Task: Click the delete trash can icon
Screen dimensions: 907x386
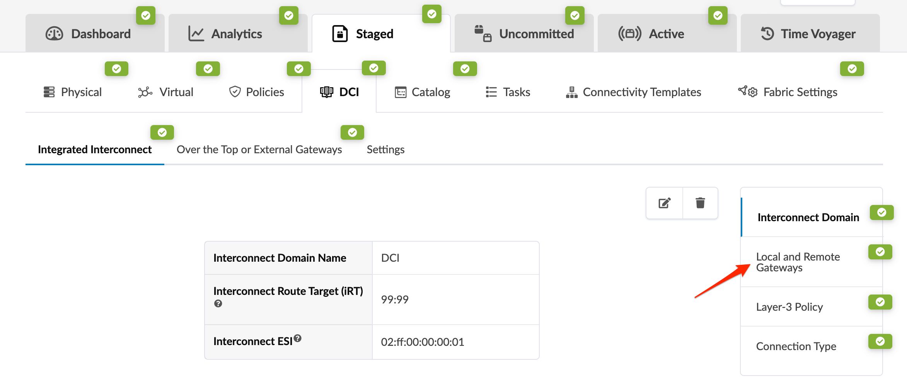Action: 700,203
